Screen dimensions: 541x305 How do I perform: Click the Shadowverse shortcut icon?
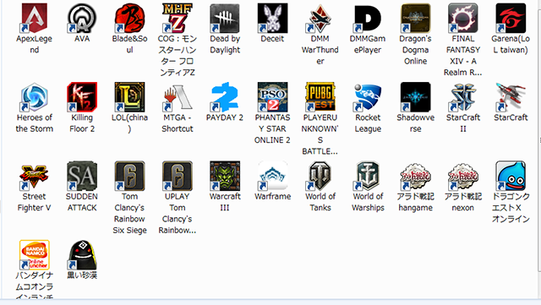coord(415,97)
